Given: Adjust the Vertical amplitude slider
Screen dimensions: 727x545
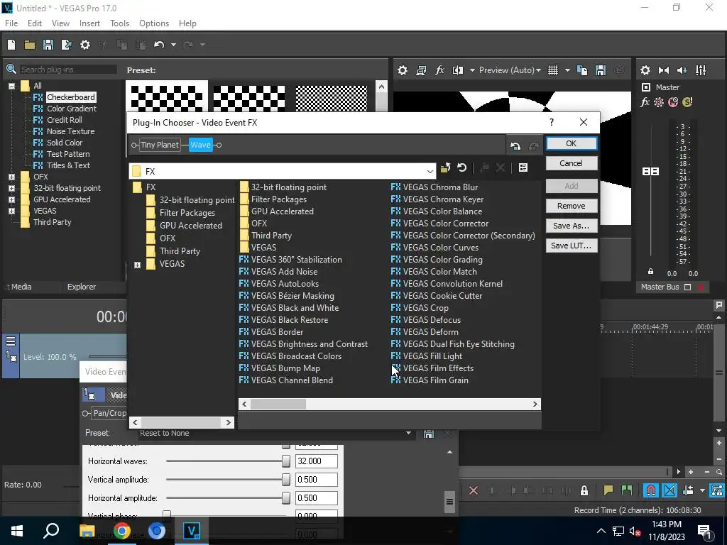Looking at the screenshot, I should click(x=286, y=480).
